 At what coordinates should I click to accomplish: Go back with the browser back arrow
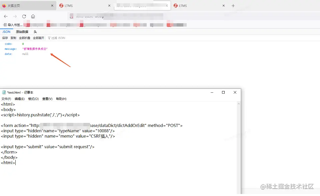point(6,17)
